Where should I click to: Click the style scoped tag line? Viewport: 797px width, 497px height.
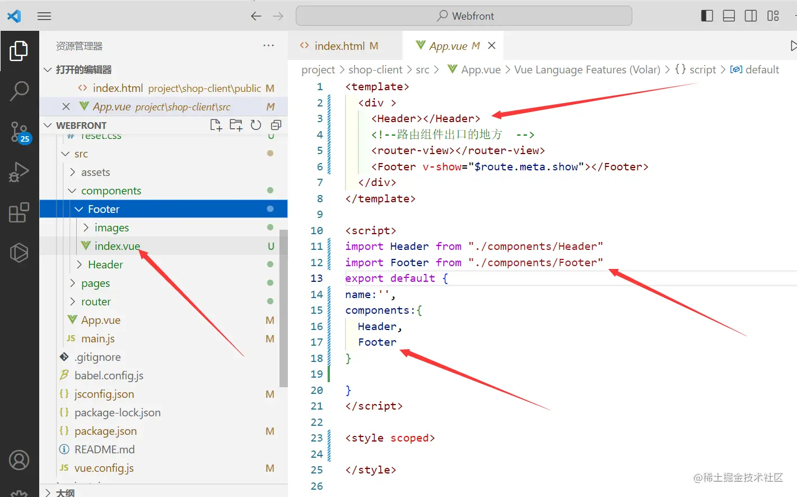tap(390, 438)
